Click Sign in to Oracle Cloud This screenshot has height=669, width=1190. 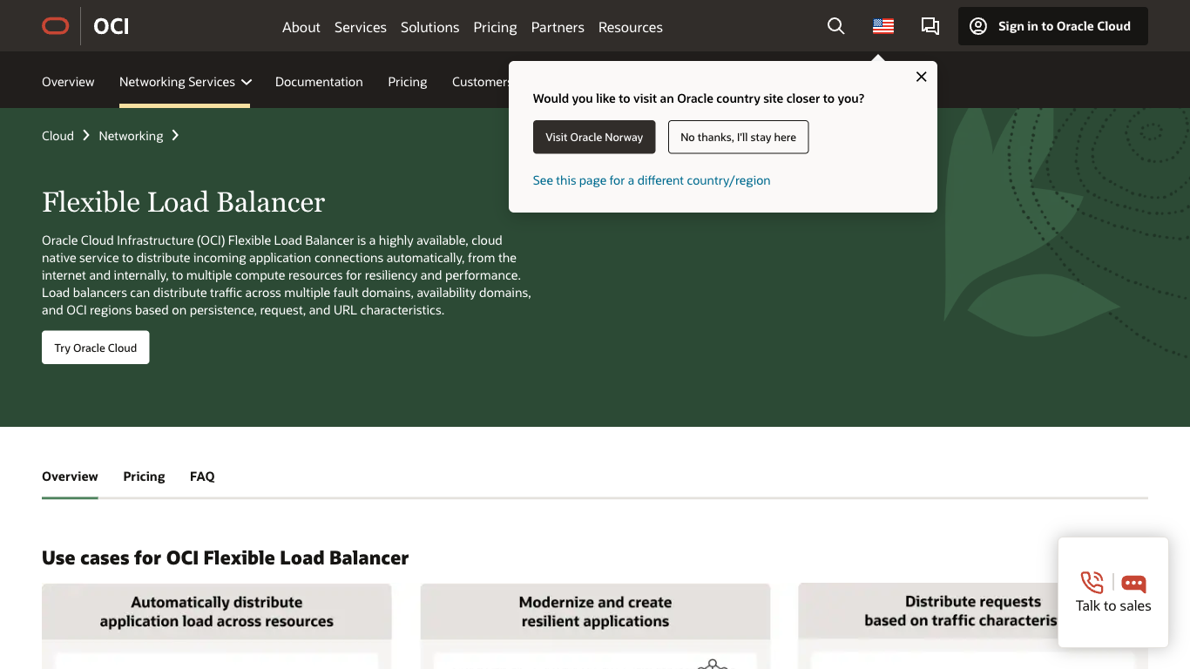click(1052, 26)
